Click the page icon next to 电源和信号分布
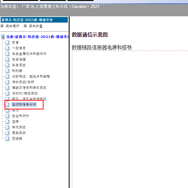 8,105
